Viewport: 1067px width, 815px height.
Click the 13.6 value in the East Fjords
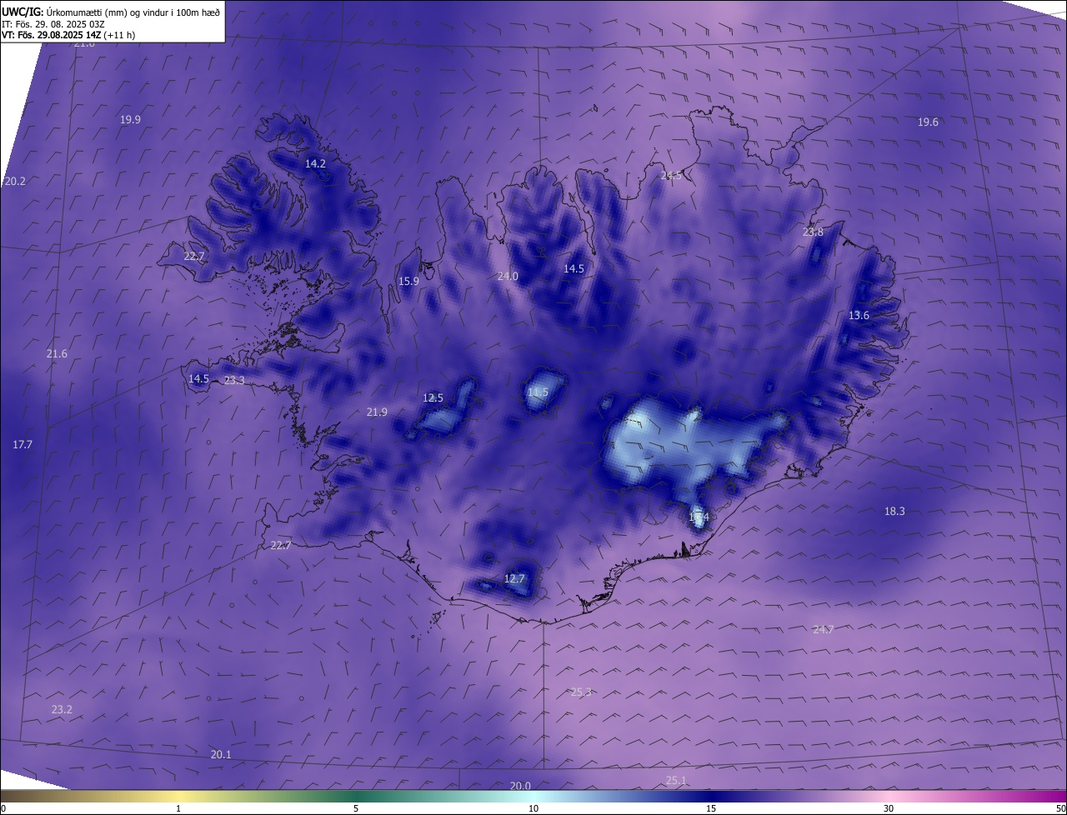click(859, 316)
